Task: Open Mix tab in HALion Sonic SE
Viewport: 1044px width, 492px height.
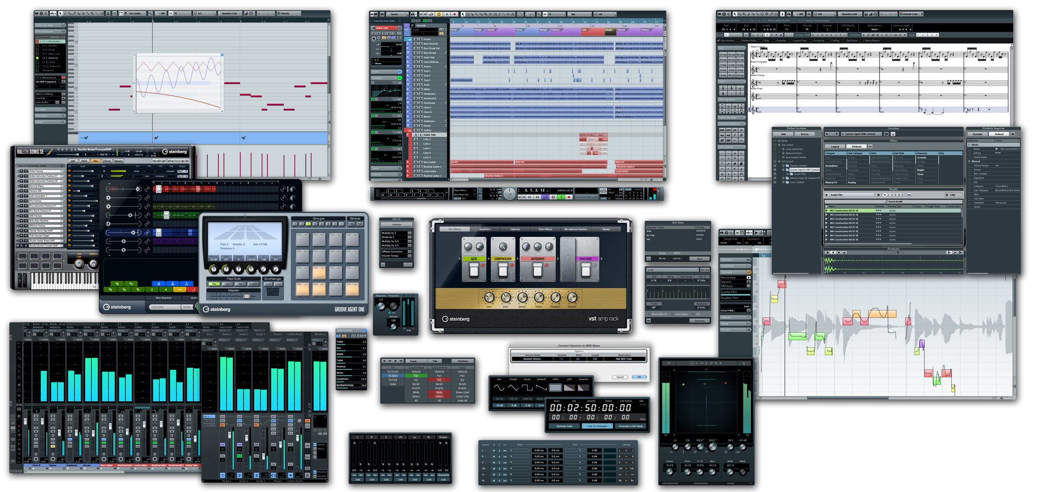Action: (x=96, y=161)
